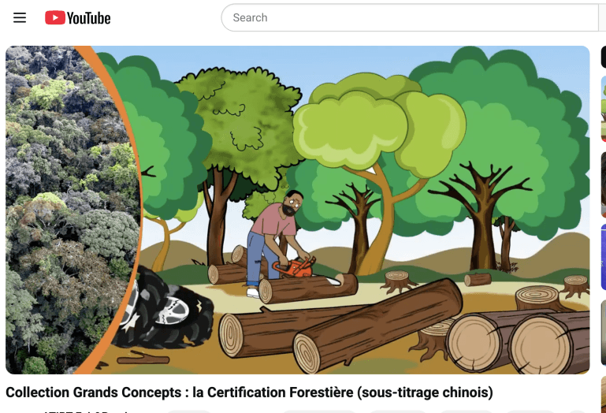Click the light green tree canopy in the video
The image size is (606, 413).
[379, 124]
